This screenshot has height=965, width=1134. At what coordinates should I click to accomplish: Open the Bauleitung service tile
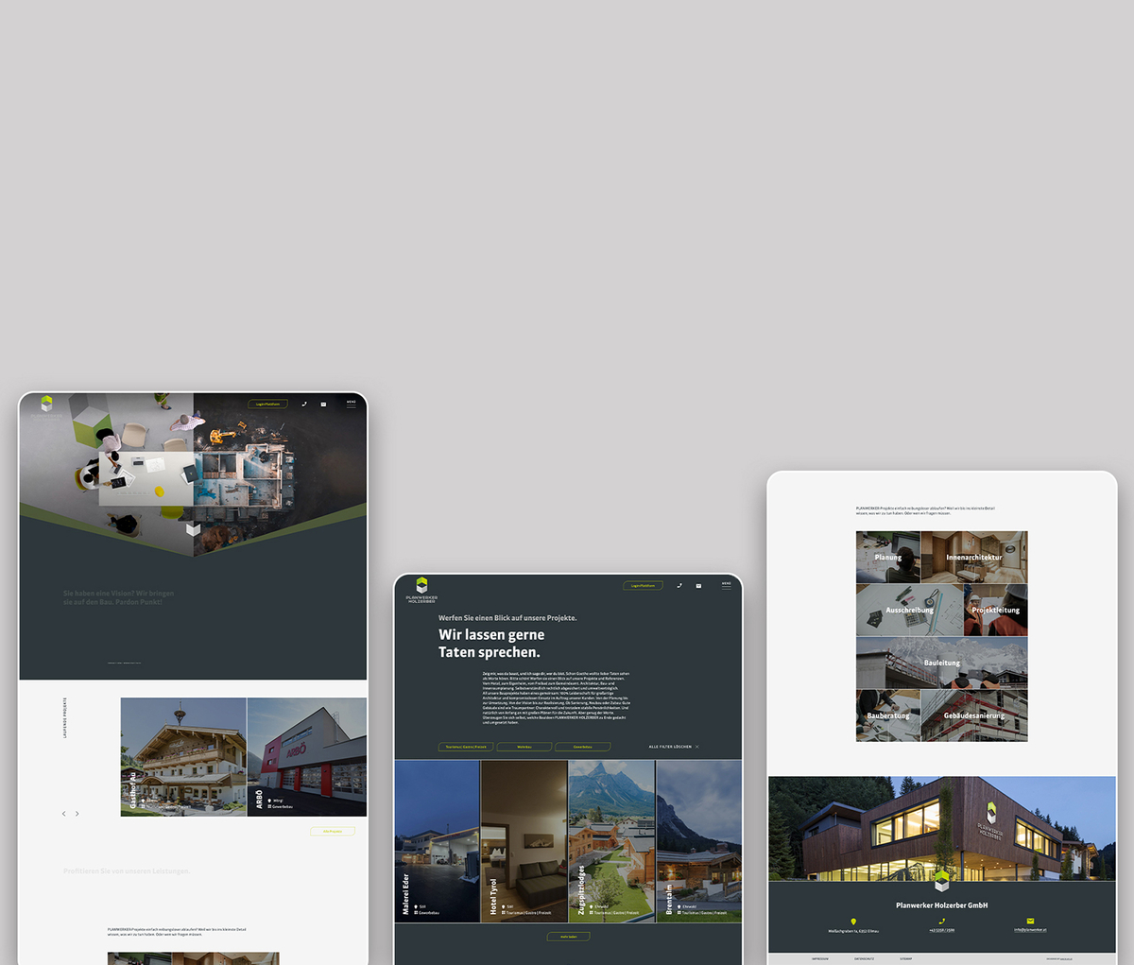pos(942,663)
